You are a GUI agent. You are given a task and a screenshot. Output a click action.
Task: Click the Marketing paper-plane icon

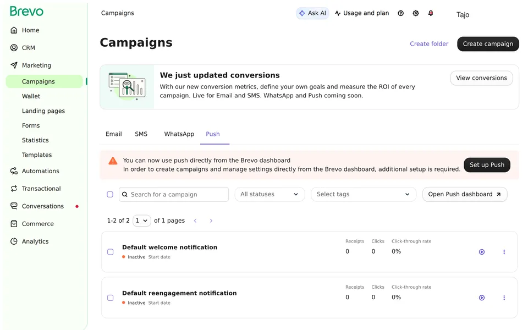[14, 65]
